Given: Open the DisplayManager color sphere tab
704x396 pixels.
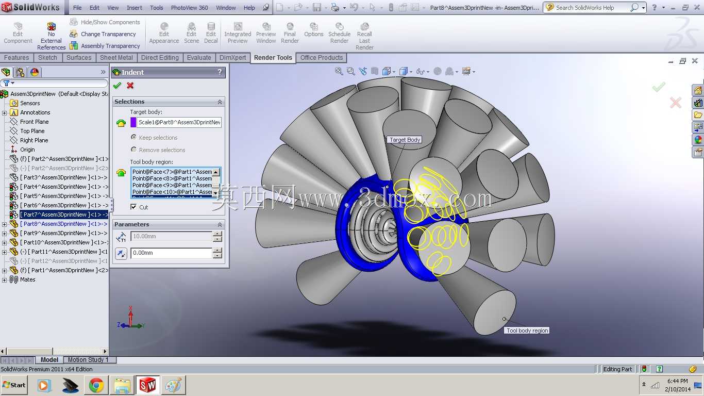Looking at the screenshot, I should point(35,72).
